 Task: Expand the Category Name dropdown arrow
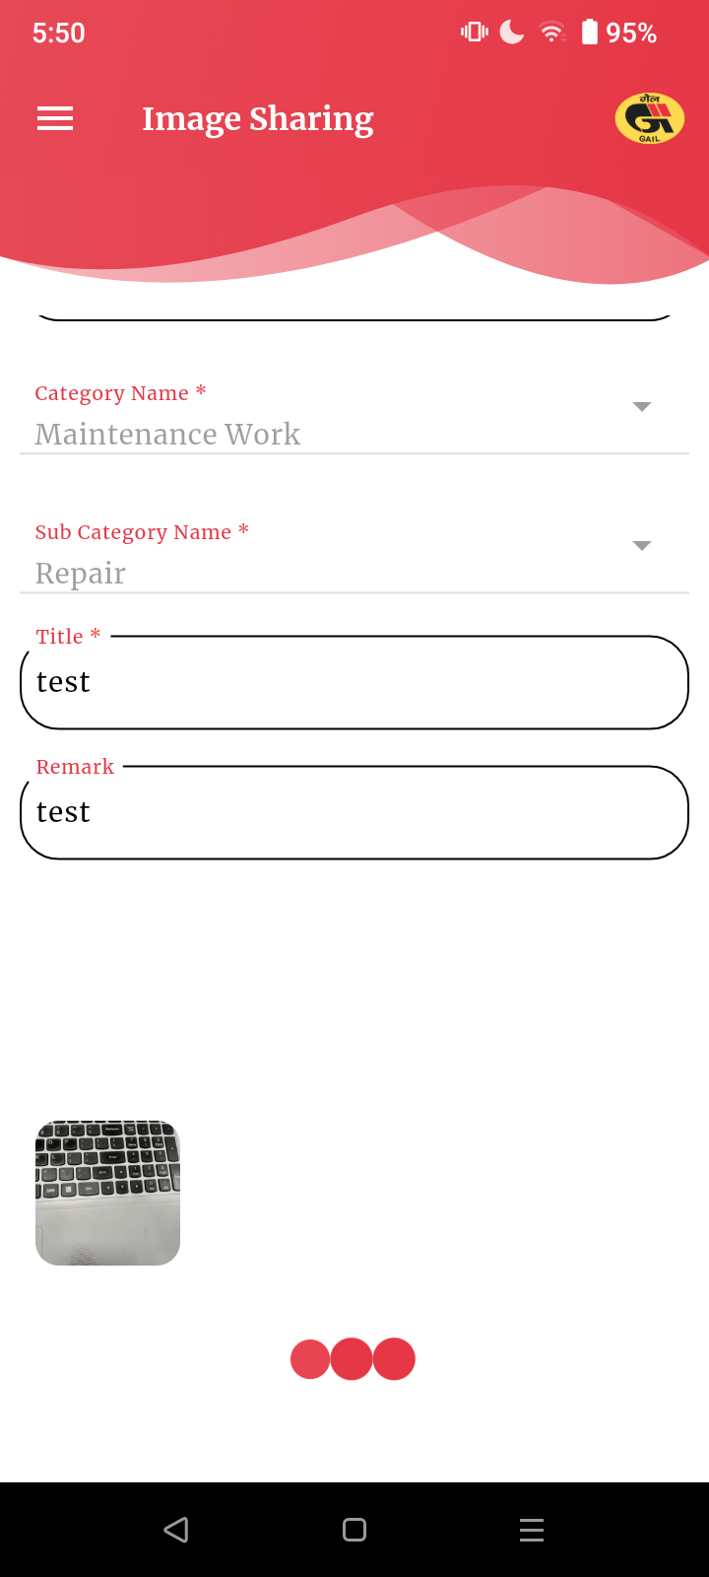click(642, 407)
